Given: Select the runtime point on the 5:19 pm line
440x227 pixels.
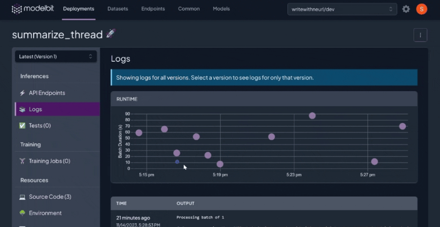Looking at the screenshot, I should coord(220,164).
